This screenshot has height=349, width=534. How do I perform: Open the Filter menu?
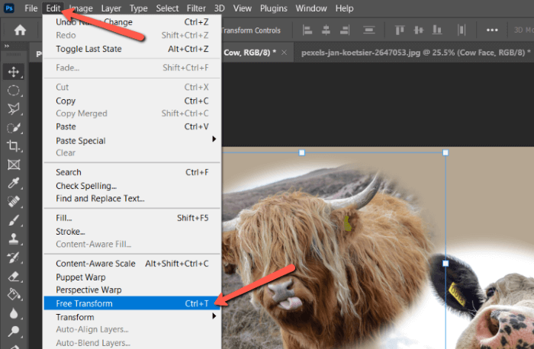pos(196,8)
